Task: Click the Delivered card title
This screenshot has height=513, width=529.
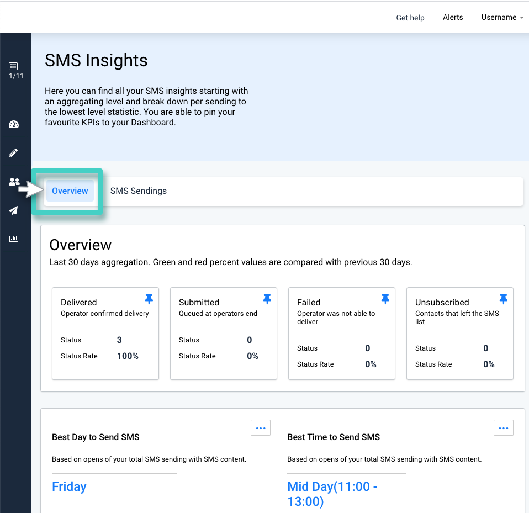Action: 78,302
